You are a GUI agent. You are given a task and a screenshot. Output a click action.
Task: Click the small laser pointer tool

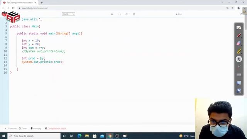(x=239, y=66)
